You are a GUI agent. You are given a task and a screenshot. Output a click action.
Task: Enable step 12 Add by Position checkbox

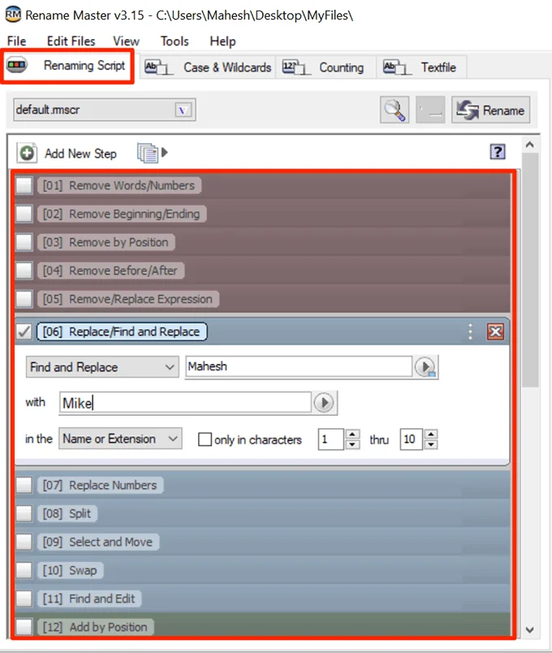pos(24,627)
